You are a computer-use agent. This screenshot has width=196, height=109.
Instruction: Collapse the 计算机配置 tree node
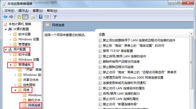point(6,29)
